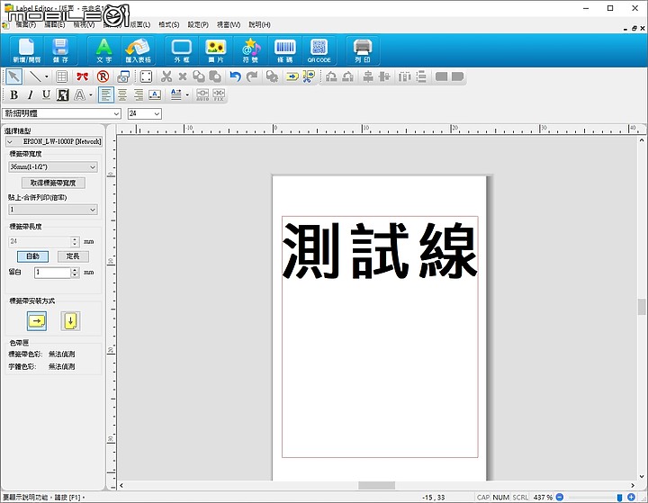Open the 符號 symbols tool

pos(250,50)
